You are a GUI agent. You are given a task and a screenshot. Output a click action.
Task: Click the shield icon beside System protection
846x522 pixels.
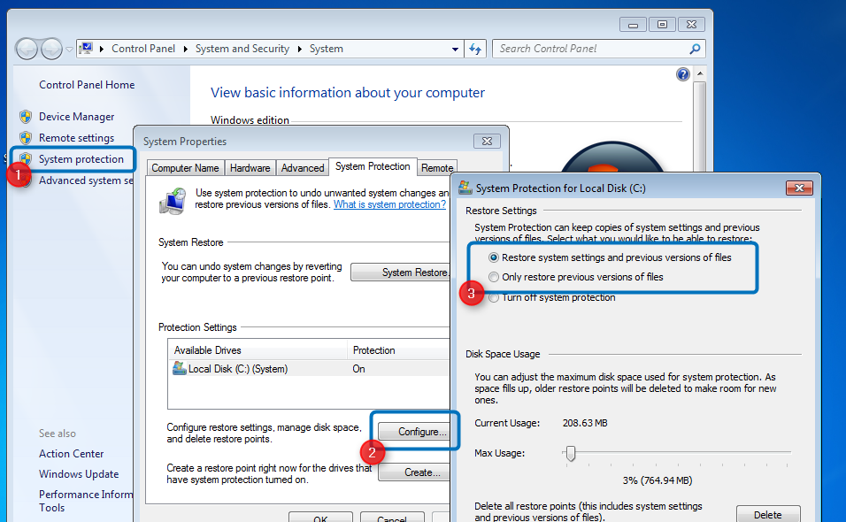[x=26, y=158]
